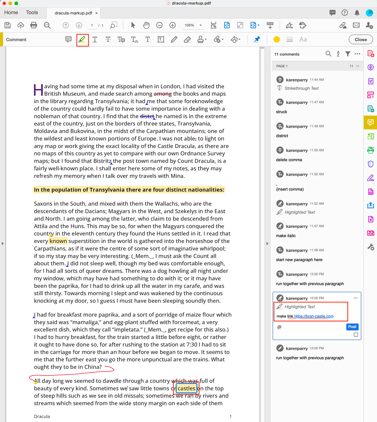
Task: Open the Tools tab
Action: (32, 13)
